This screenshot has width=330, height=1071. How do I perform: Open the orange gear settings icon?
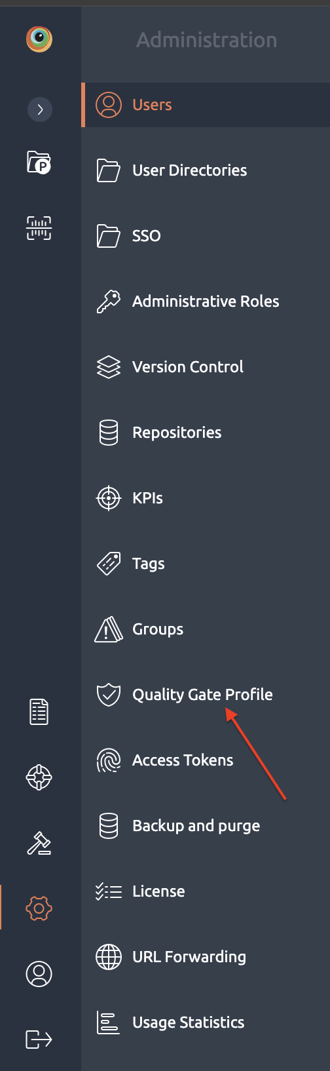[39, 908]
